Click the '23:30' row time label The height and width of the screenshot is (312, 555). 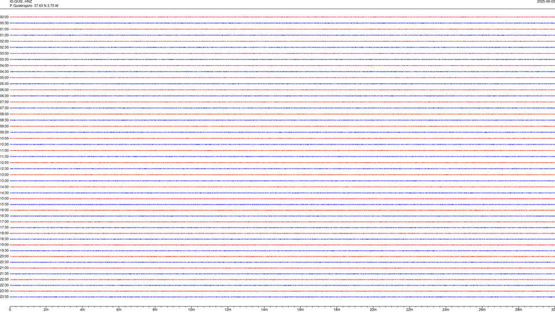[x=4, y=297]
